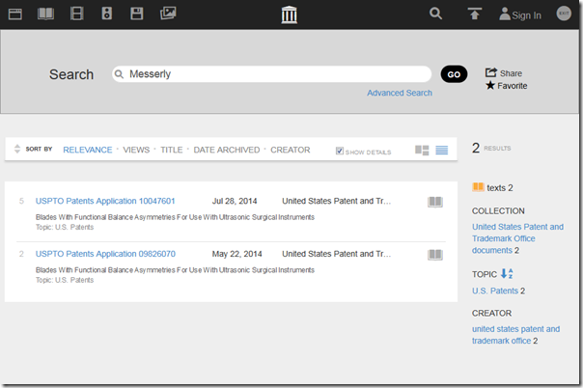The width and height of the screenshot is (583, 388).
Task: Sort results by Views
Action: 136,150
